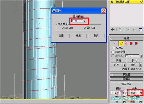Open settings box beside 桥 (Bridge) button
The width and height of the screenshot is (144, 104).
124,102
